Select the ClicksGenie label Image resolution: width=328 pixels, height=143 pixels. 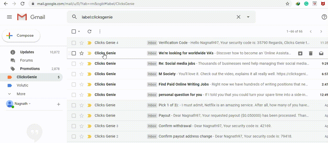[31, 77]
